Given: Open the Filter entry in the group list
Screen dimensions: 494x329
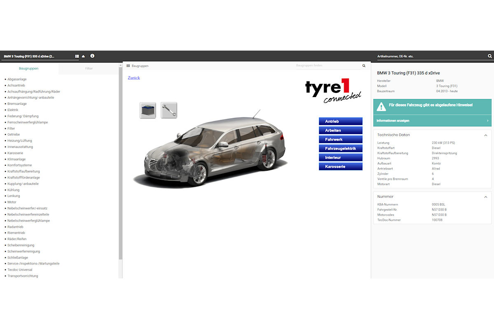Looking at the screenshot, I should click(x=11, y=129).
